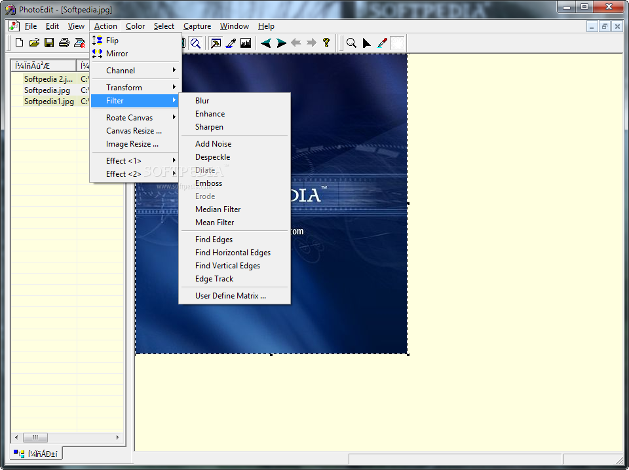The height and width of the screenshot is (470, 629).
Task: Click the Mirror icon in Action menu
Action: pyautogui.click(x=97, y=53)
